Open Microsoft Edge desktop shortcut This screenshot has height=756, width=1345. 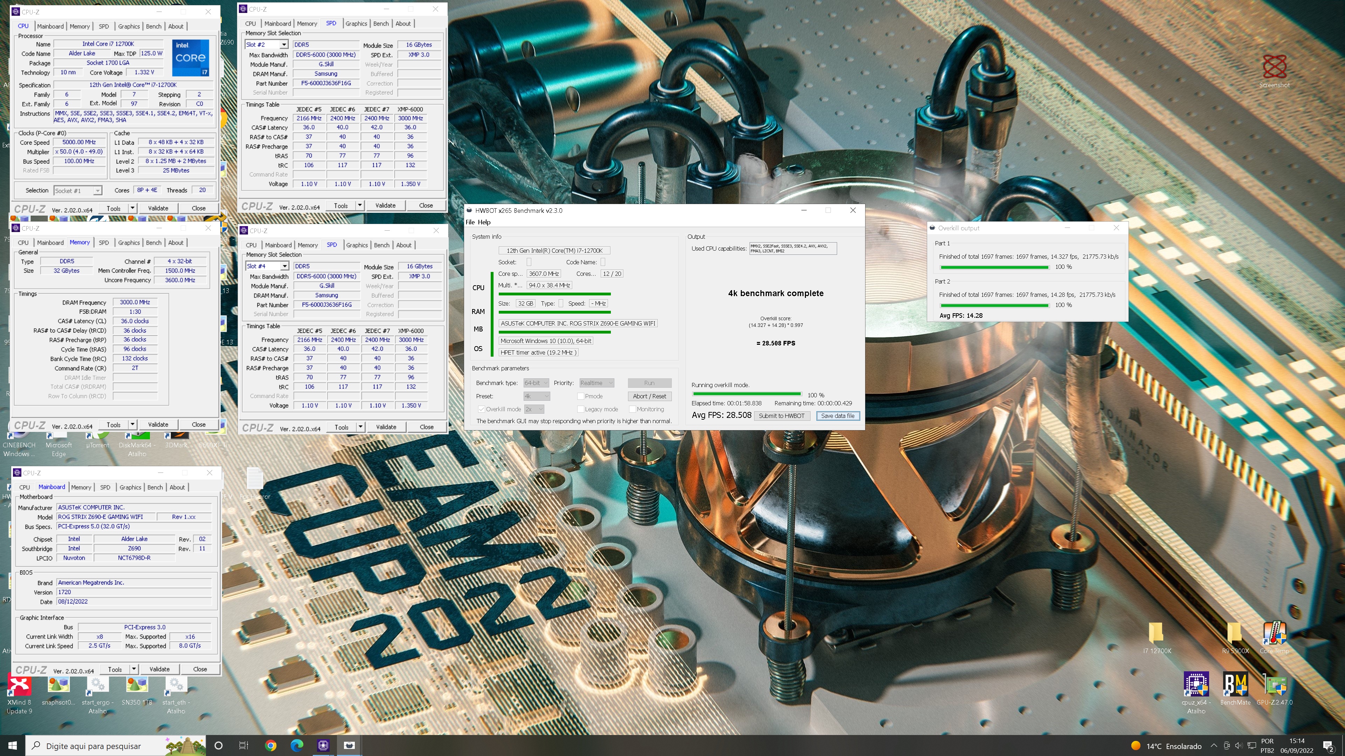[x=58, y=444]
